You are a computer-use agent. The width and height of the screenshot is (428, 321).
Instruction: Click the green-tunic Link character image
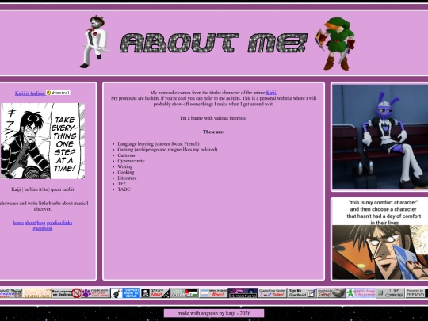pos(336,43)
